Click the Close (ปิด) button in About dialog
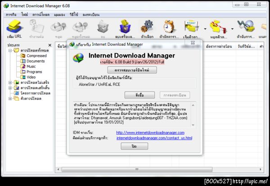This screenshot has width=270, height=186. point(134,146)
